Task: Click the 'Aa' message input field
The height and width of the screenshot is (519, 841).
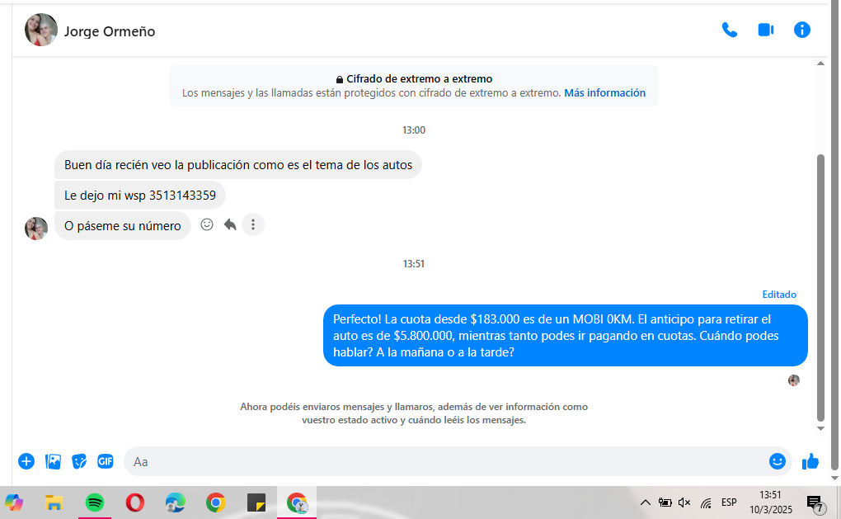Action: coord(445,461)
